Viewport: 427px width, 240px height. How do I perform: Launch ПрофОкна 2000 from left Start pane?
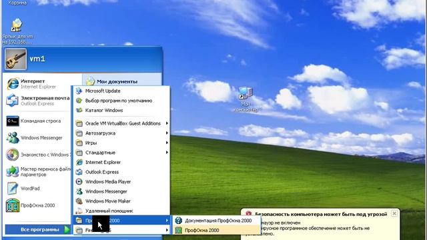[x=37, y=205]
